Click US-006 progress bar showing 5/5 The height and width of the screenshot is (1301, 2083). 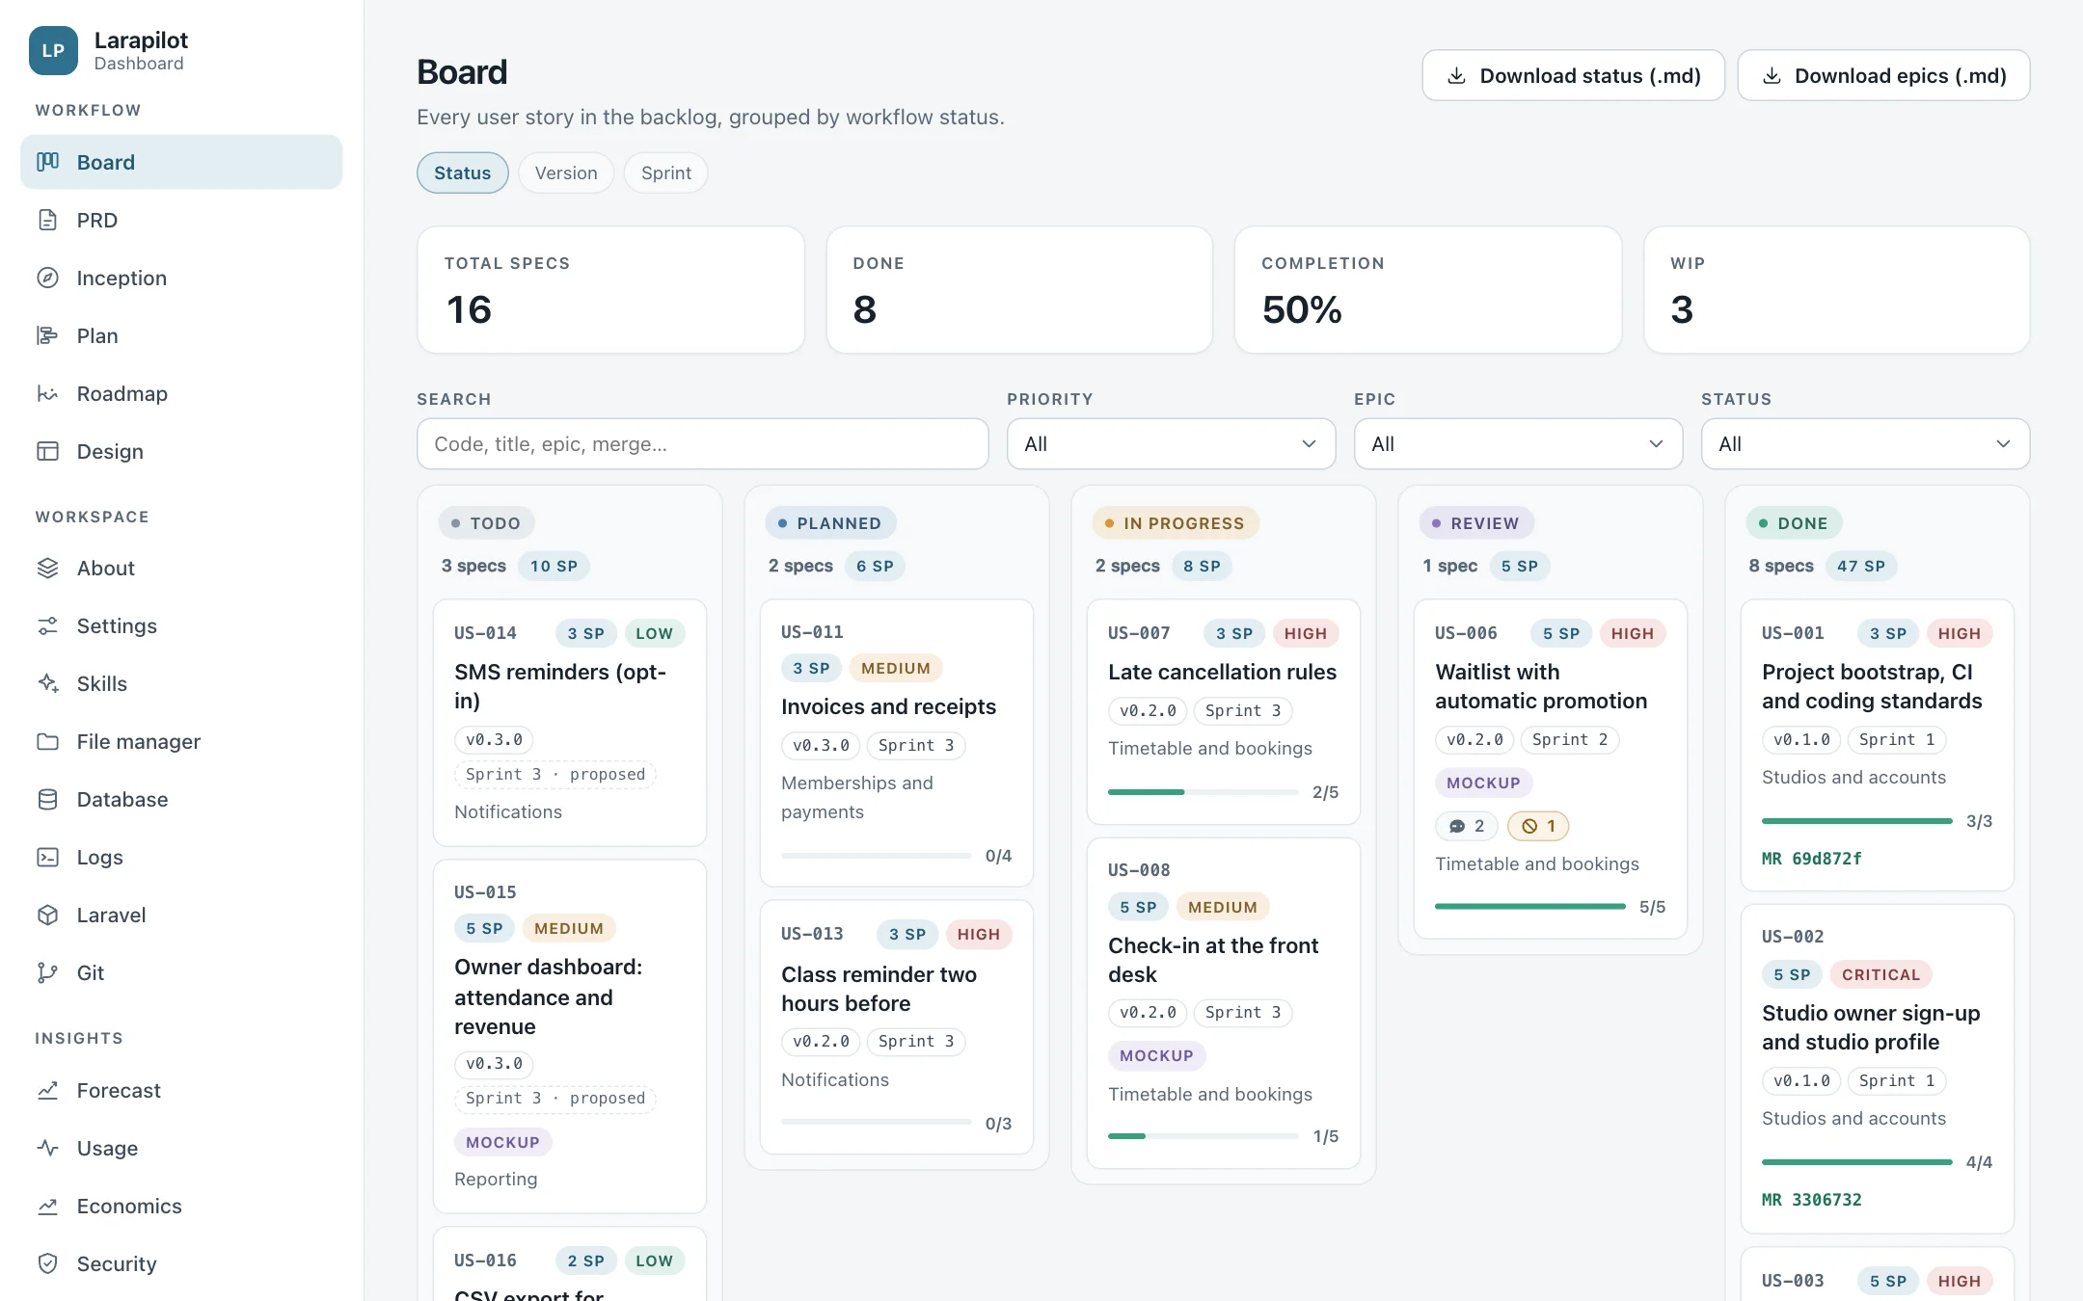pyautogui.click(x=1529, y=907)
